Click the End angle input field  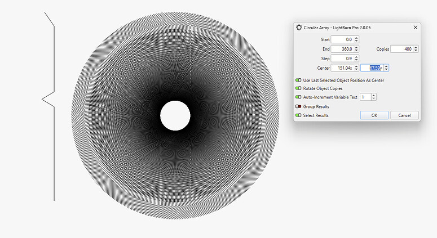tap(342, 49)
